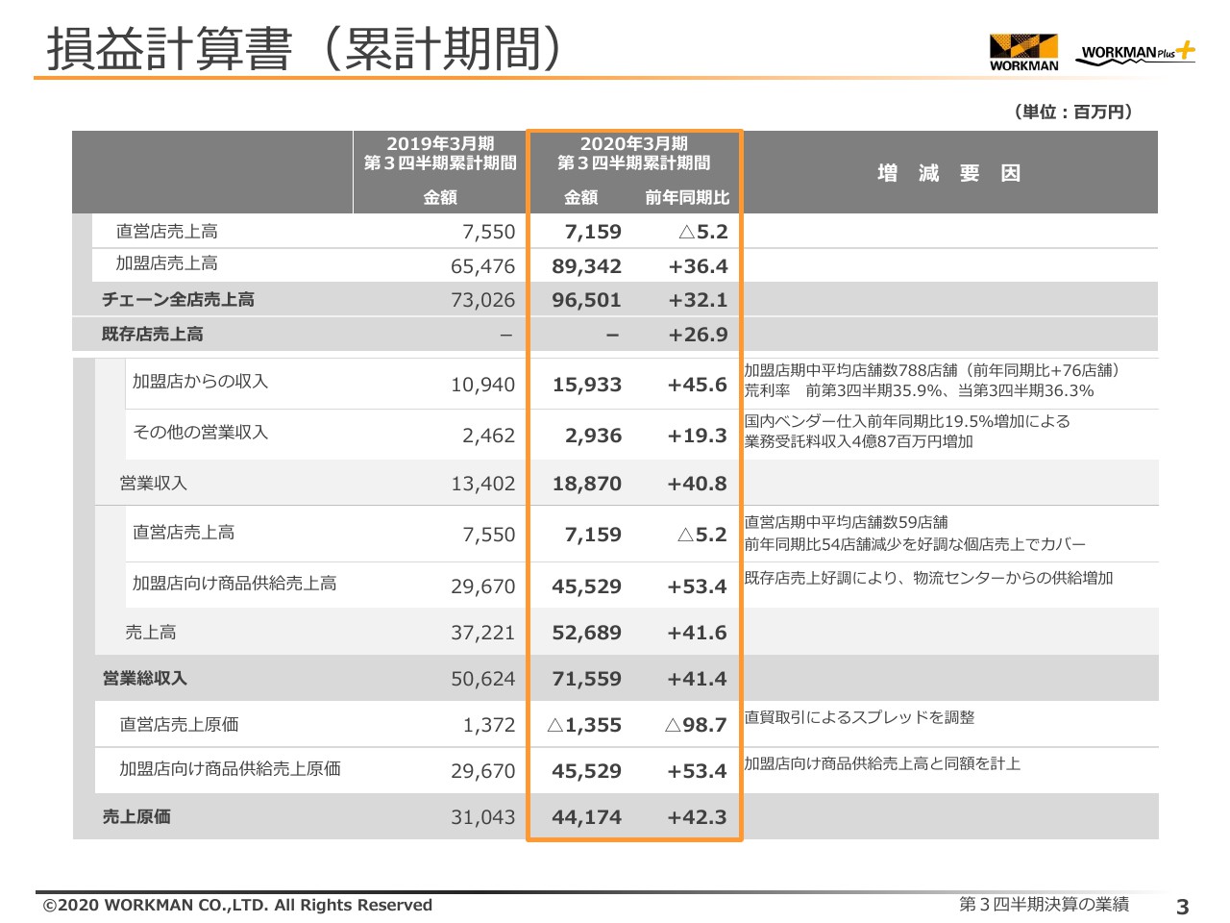
Task: Select the row label 営業総収入
Action: 144,679
